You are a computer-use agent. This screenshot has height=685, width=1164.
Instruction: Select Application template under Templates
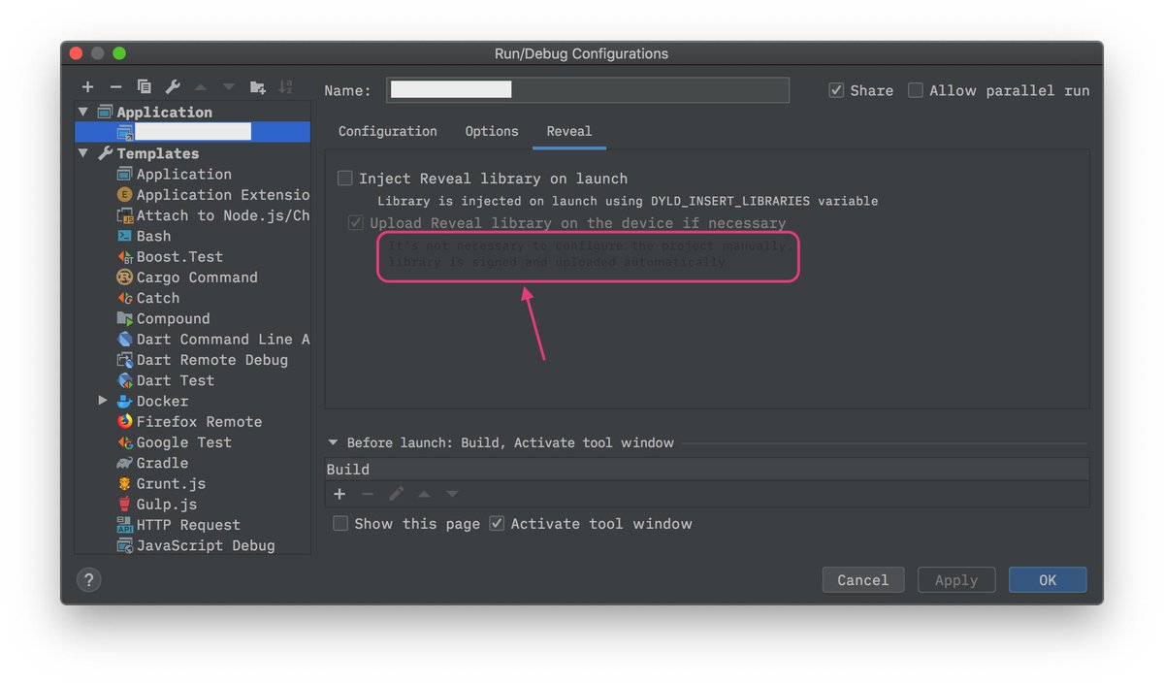tap(183, 174)
